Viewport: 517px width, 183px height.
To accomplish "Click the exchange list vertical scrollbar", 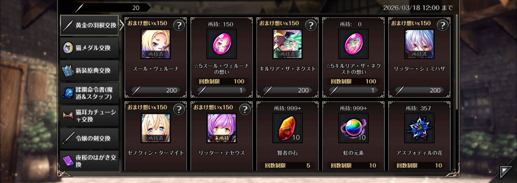I will point(457,62).
